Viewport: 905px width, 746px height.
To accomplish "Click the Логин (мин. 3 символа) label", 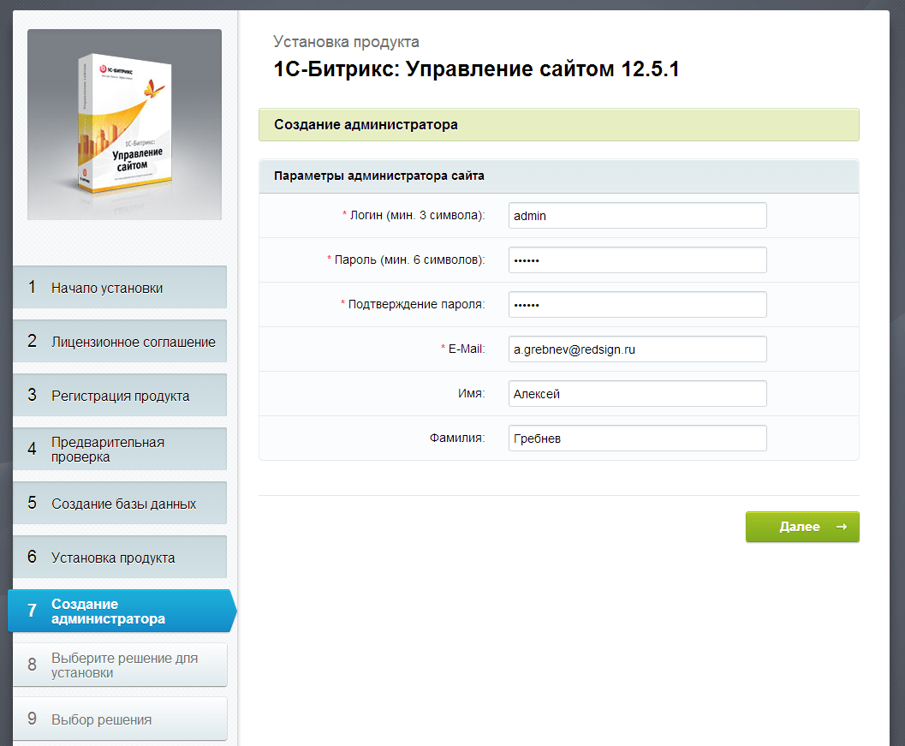I will pyautogui.click(x=414, y=215).
